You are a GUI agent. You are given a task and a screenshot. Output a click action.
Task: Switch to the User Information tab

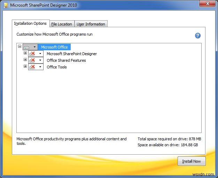(91, 24)
